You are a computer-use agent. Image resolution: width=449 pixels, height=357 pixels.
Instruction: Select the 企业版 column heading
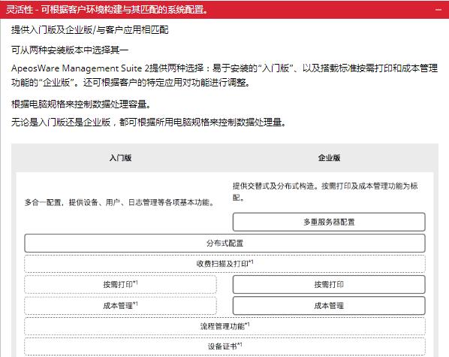(x=329, y=158)
